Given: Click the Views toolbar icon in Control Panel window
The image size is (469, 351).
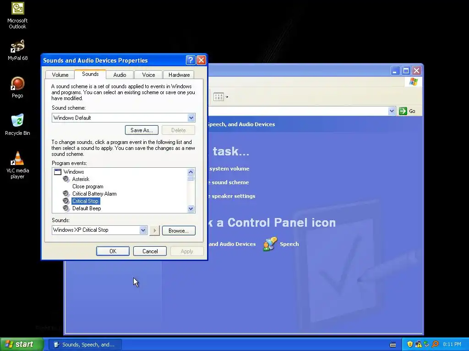Looking at the screenshot, I should pyautogui.click(x=218, y=97).
